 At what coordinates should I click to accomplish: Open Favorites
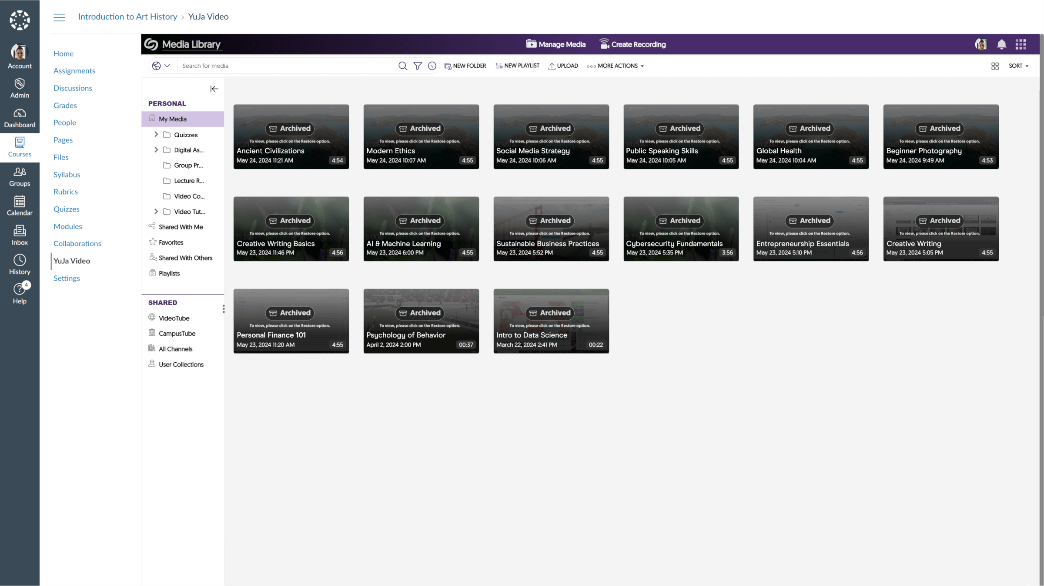coord(166,242)
